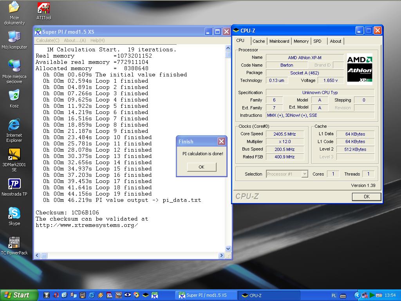This screenshot has height=301, width=401.
Task: Open About...(A) menu in Super PI
Action: 75,40
